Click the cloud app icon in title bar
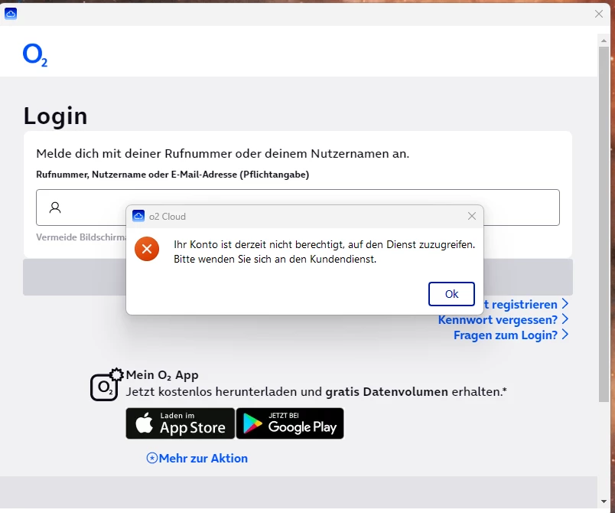Image resolution: width=615 pixels, height=513 pixels. (x=11, y=14)
